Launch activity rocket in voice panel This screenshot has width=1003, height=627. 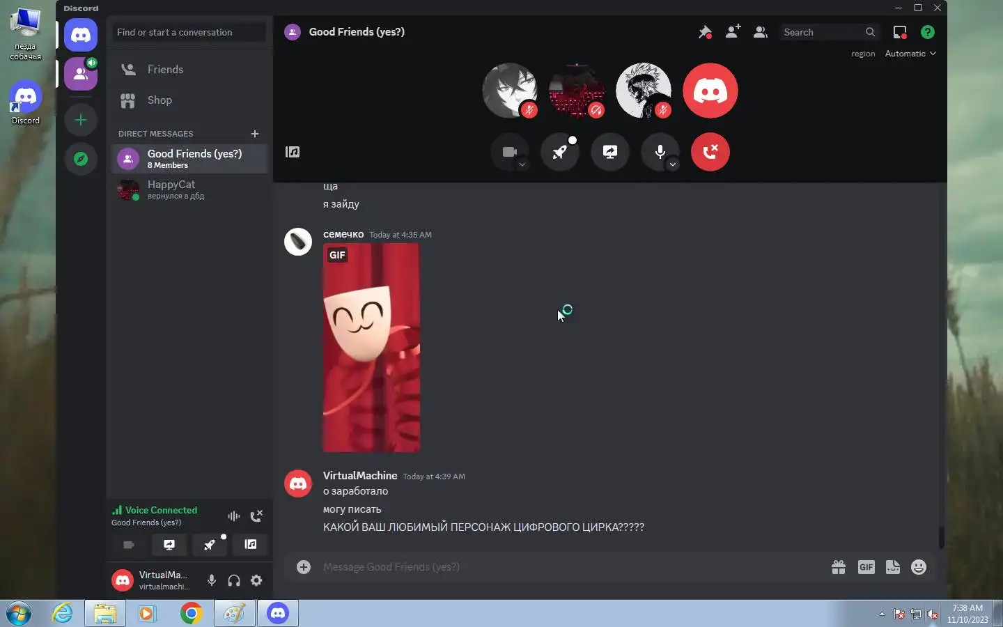[210, 545]
